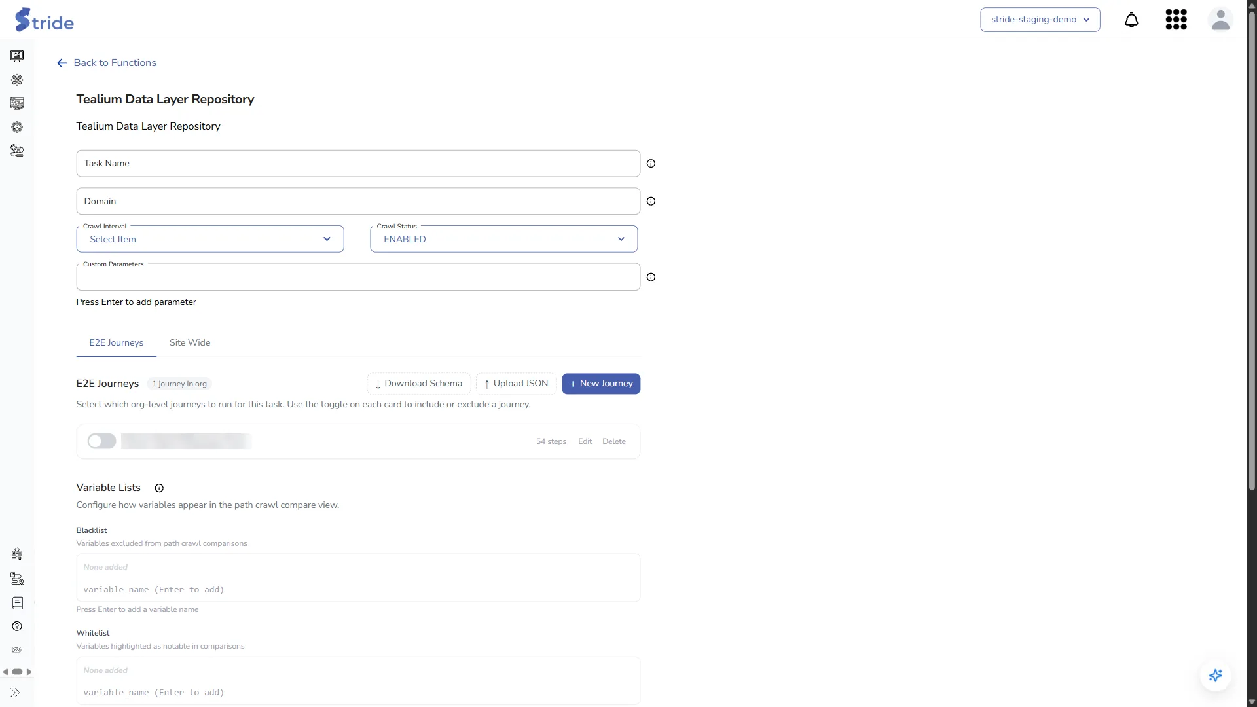Click the user-in-gear sidebar icon

(x=17, y=127)
